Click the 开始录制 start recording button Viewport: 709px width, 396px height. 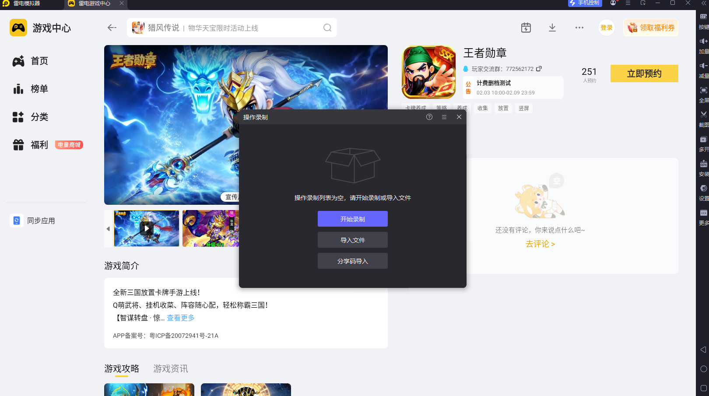pyautogui.click(x=353, y=219)
